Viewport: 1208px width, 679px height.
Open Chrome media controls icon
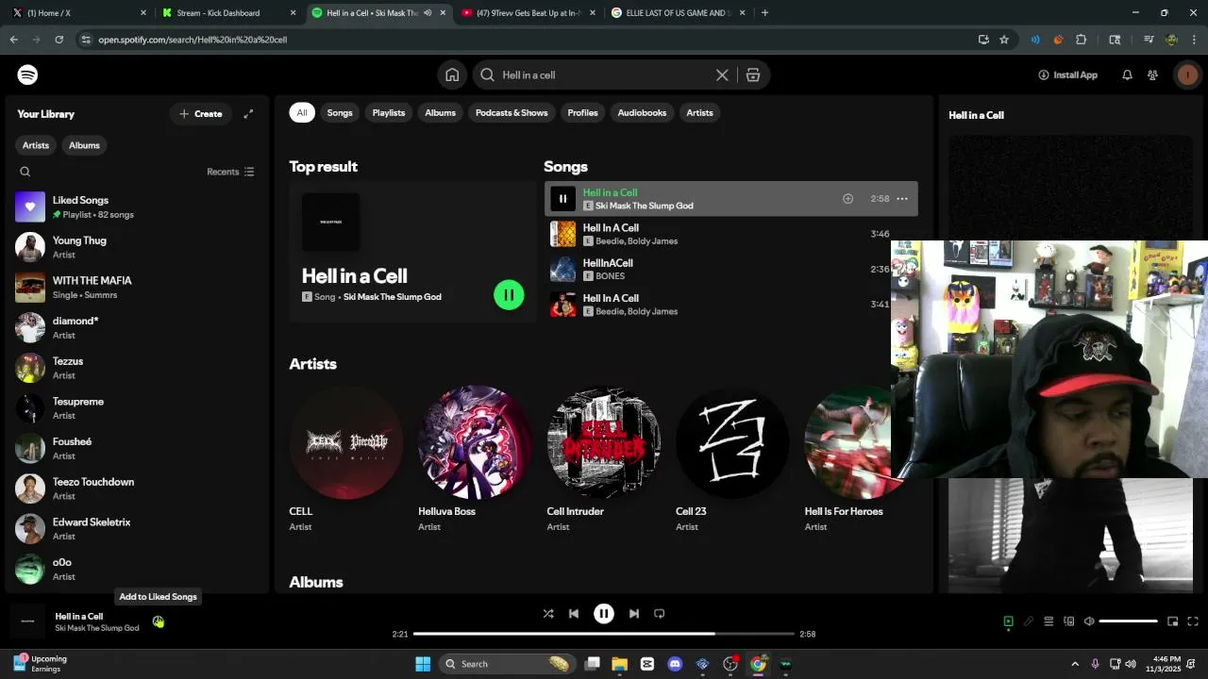[x=1149, y=40]
